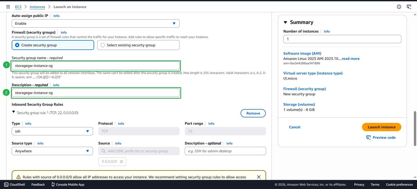The width and height of the screenshot is (417, 189).
Task: Open Software Image (AMI) link
Action: tap(302, 53)
